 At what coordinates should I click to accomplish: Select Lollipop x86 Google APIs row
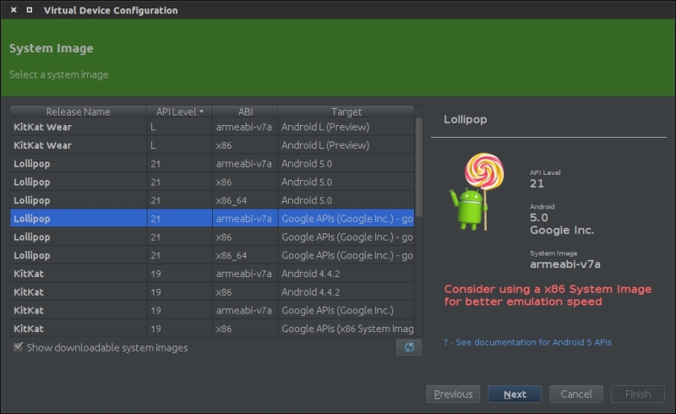pos(212,237)
